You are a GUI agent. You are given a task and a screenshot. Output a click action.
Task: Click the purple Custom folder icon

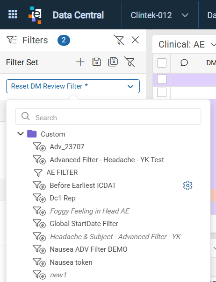pyautogui.click(x=32, y=134)
